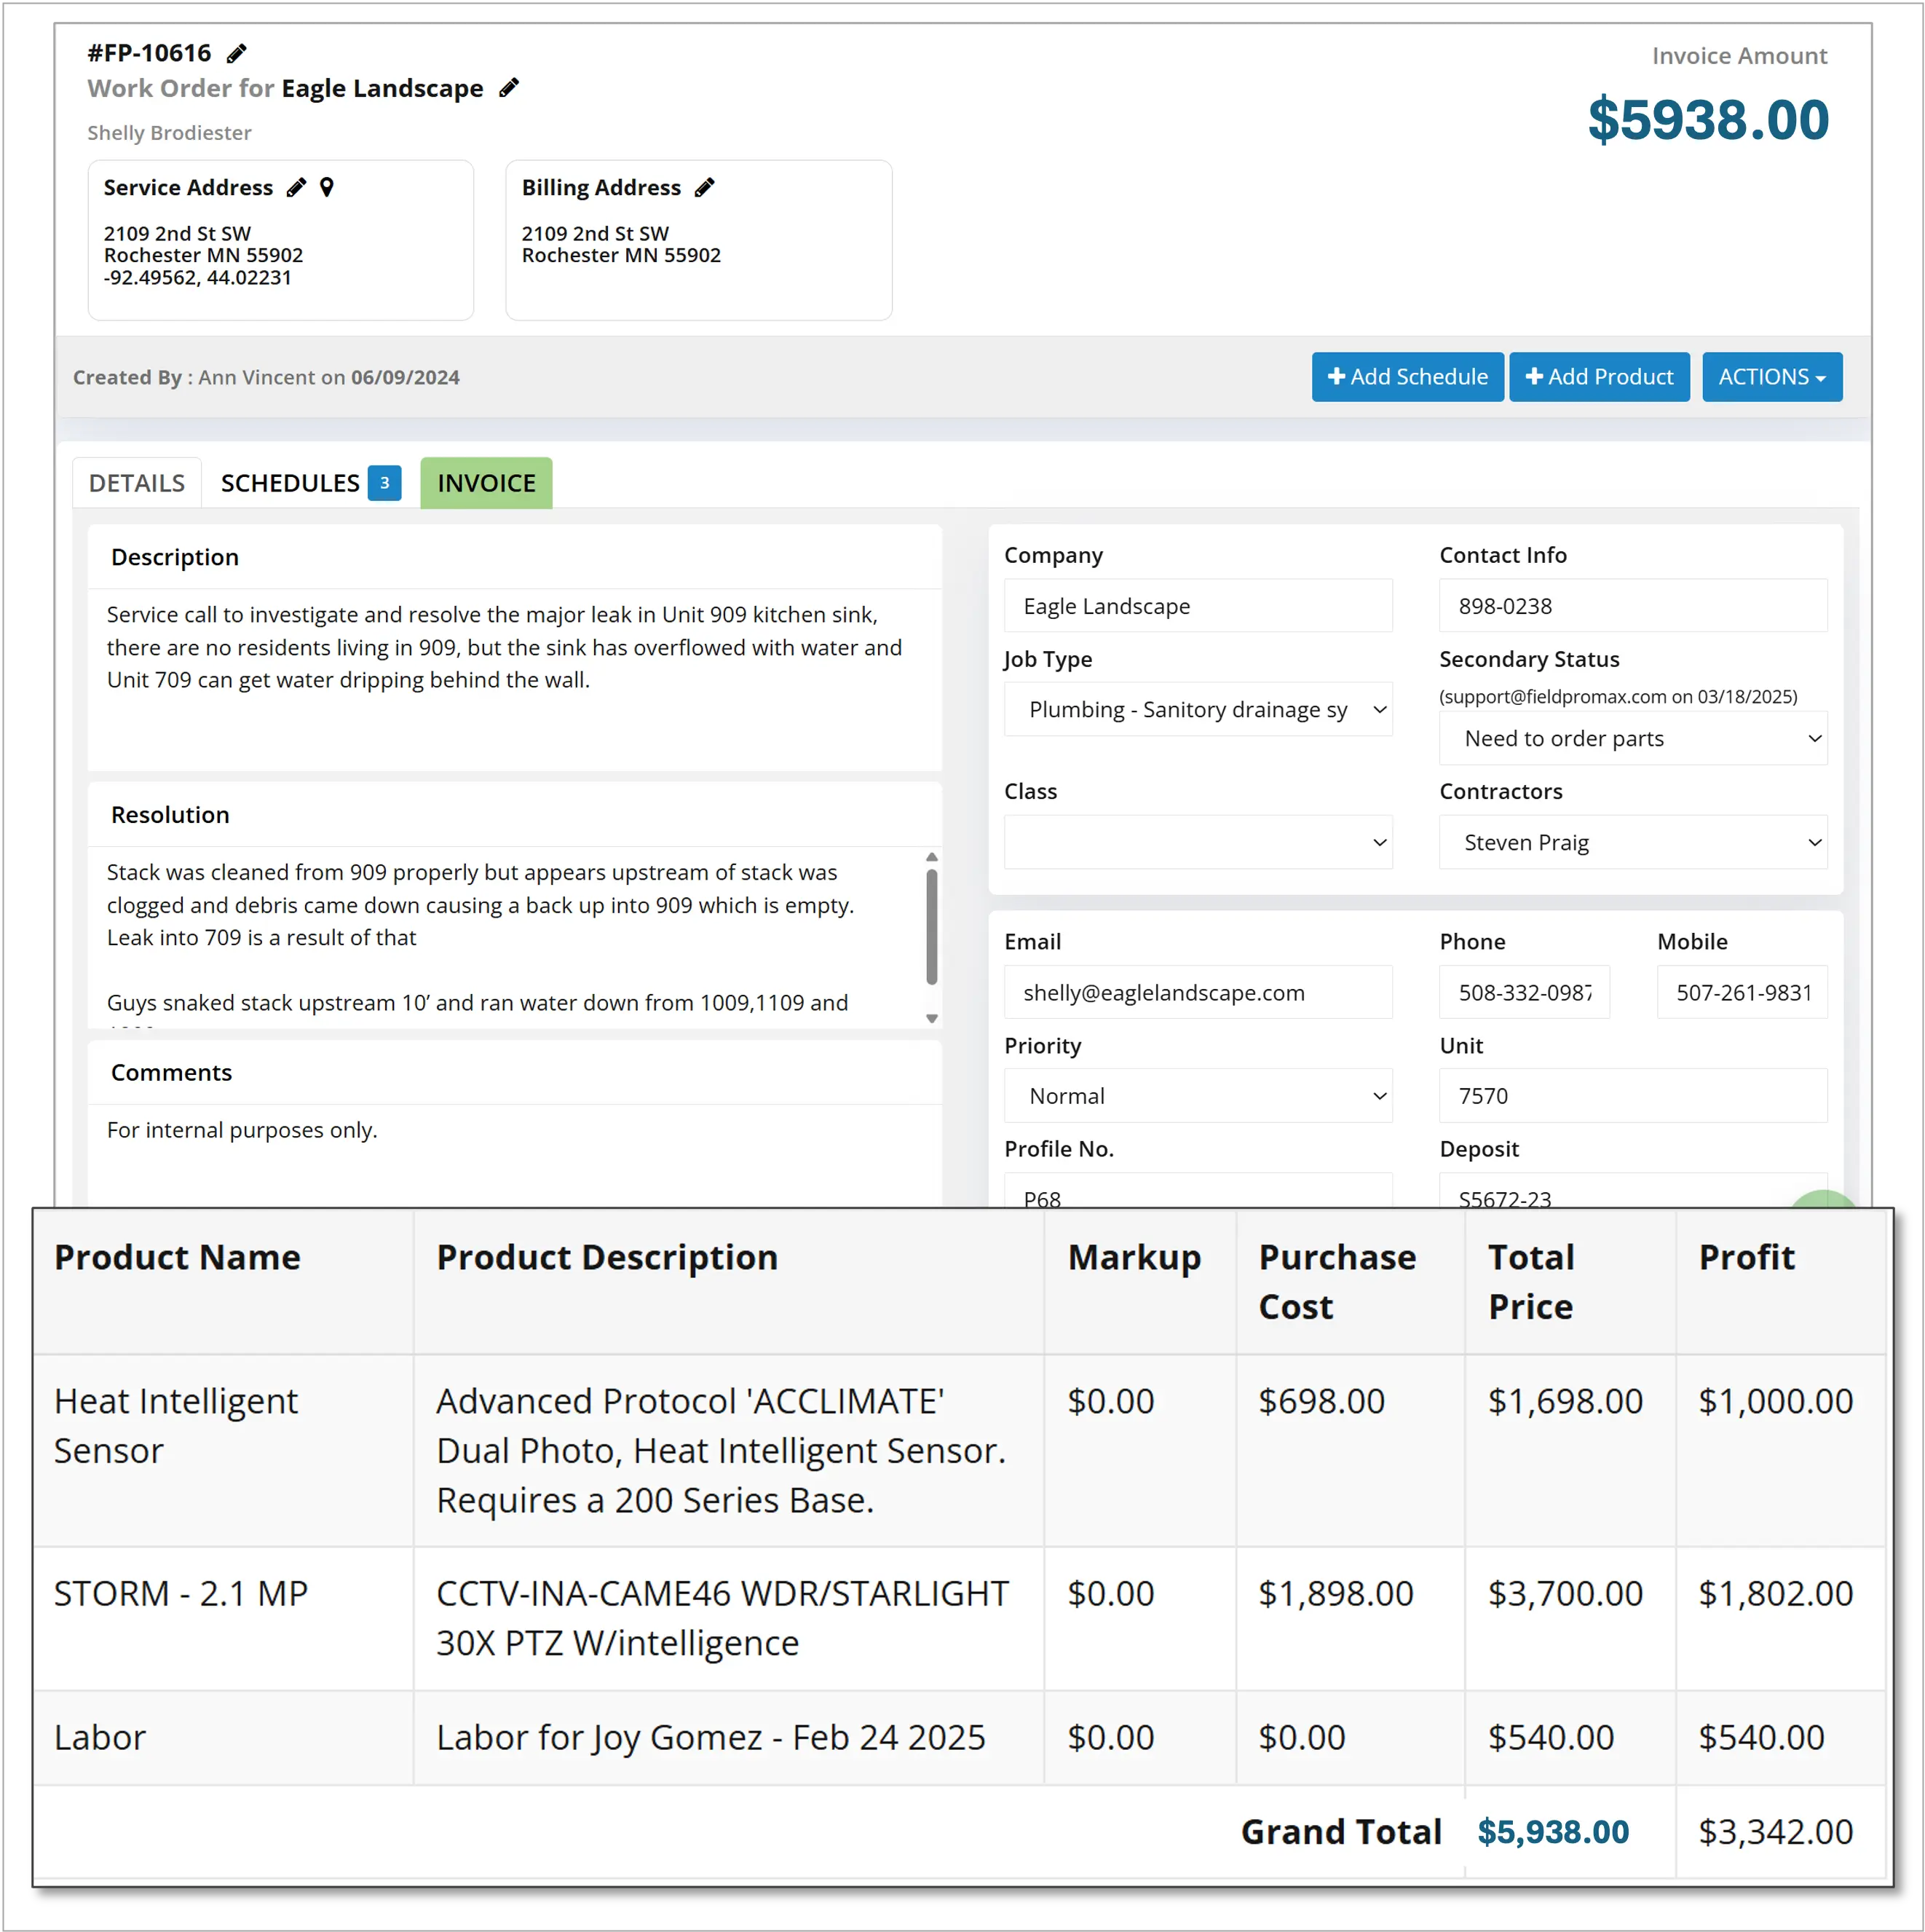Click the STORM - 2.1 MP product name

181,1593
